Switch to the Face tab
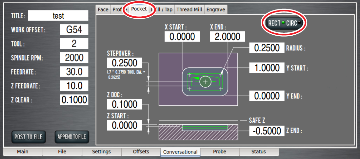 [x=103, y=9]
